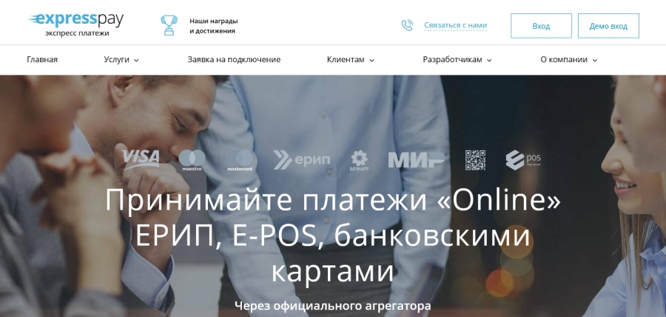Viewport: 666px width, 317px height.
Task: Click the Вход button
Action: click(541, 26)
